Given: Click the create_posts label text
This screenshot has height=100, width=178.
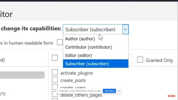Looking at the screenshot, I should 73,80.
